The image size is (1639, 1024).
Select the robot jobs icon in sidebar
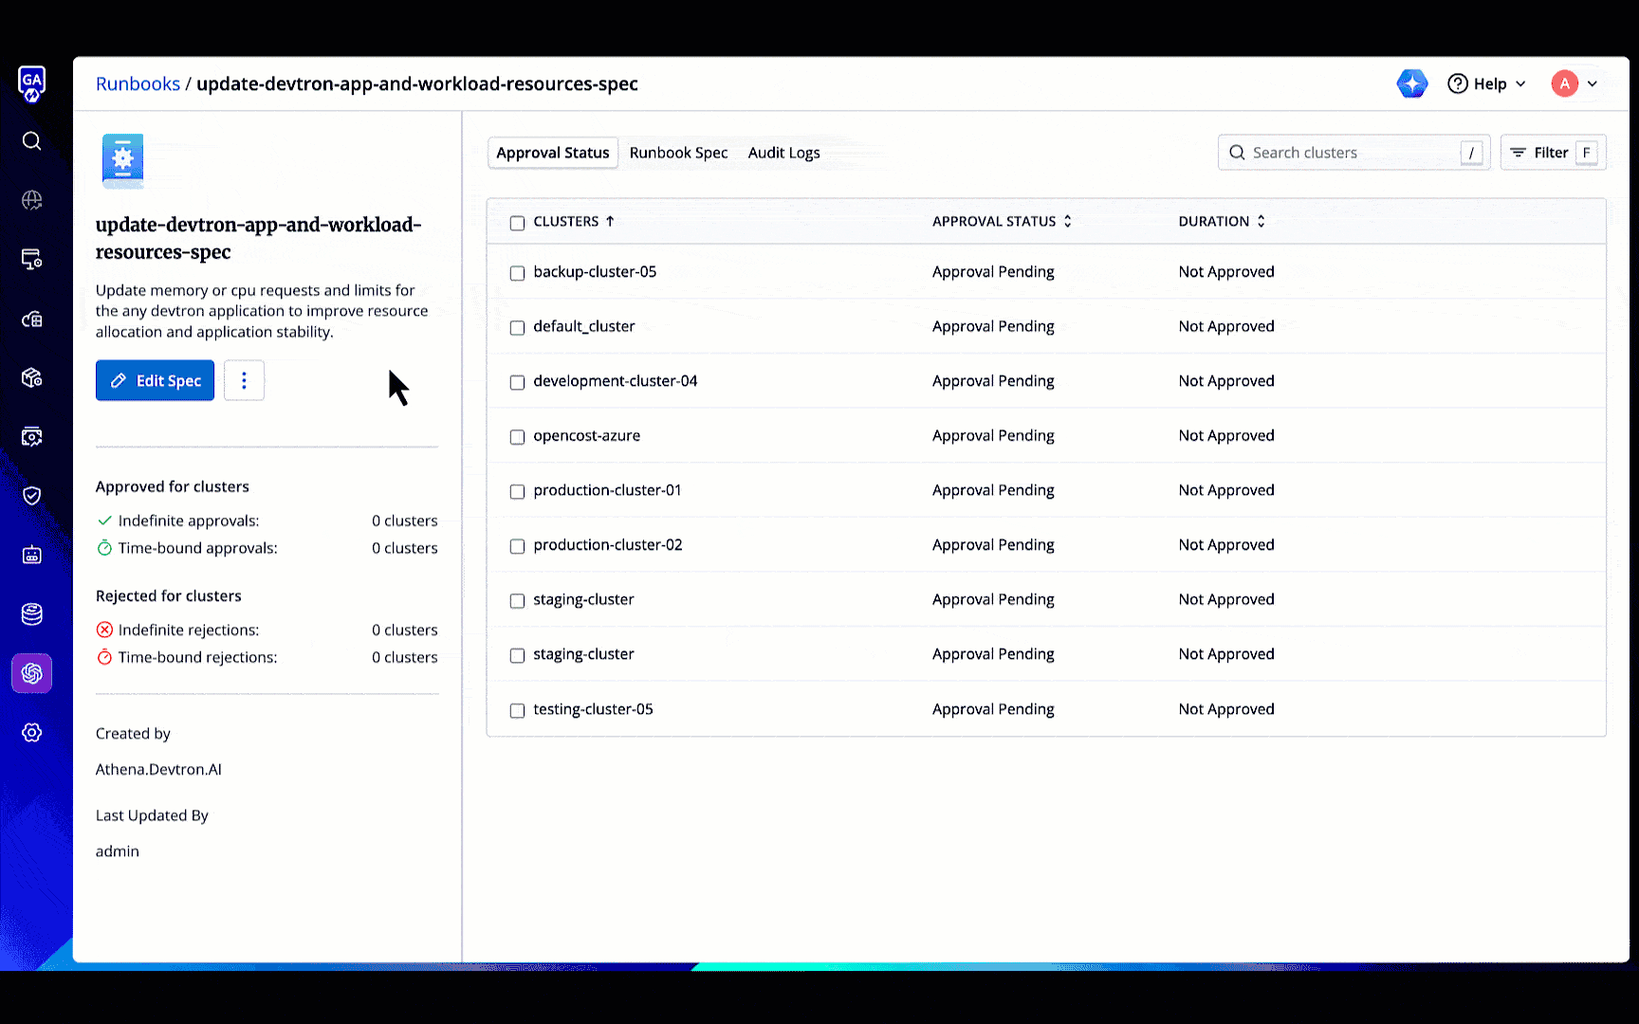(x=31, y=555)
